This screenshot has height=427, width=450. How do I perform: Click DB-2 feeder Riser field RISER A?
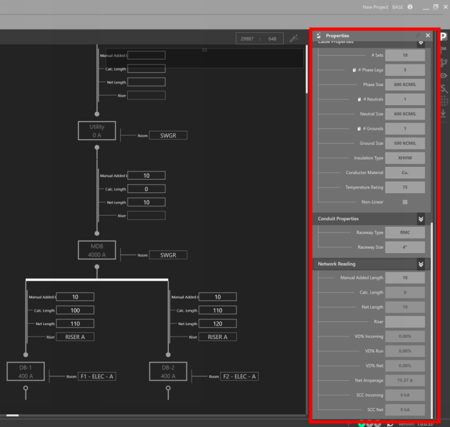click(x=217, y=337)
